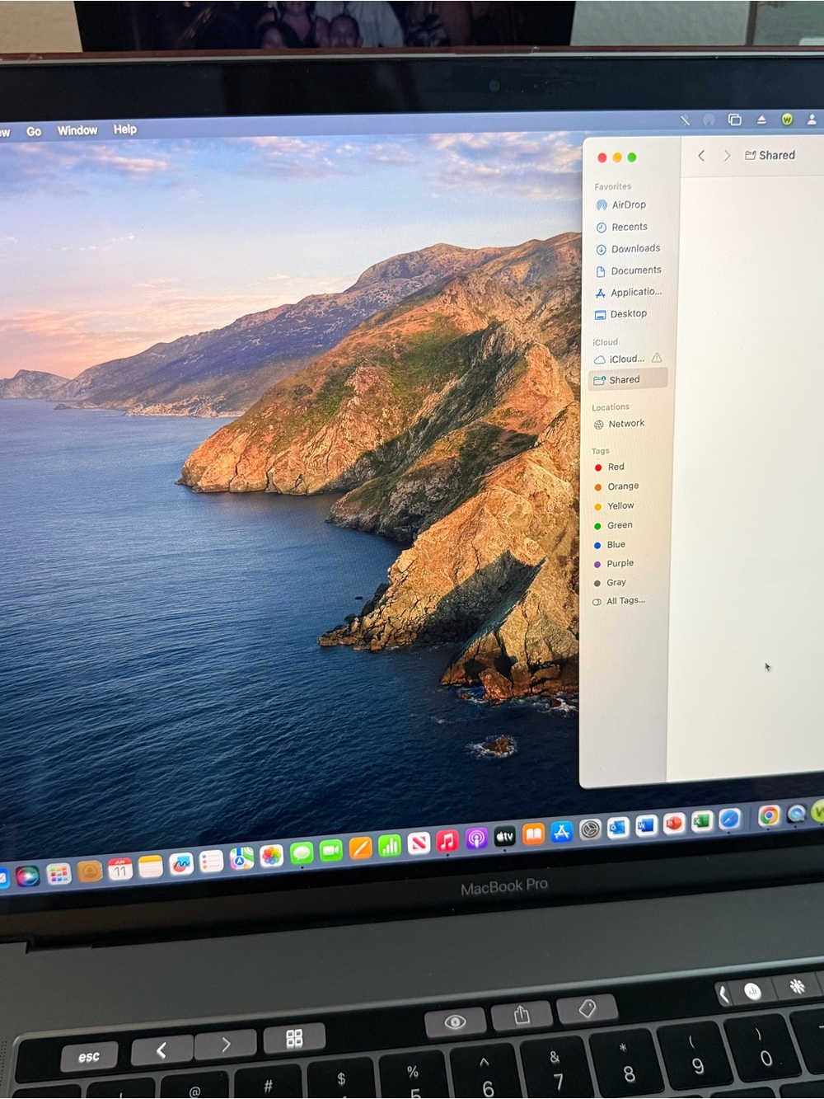The height and width of the screenshot is (1099, 824).
Task: Open the Help menu
Action: [125, 129]
